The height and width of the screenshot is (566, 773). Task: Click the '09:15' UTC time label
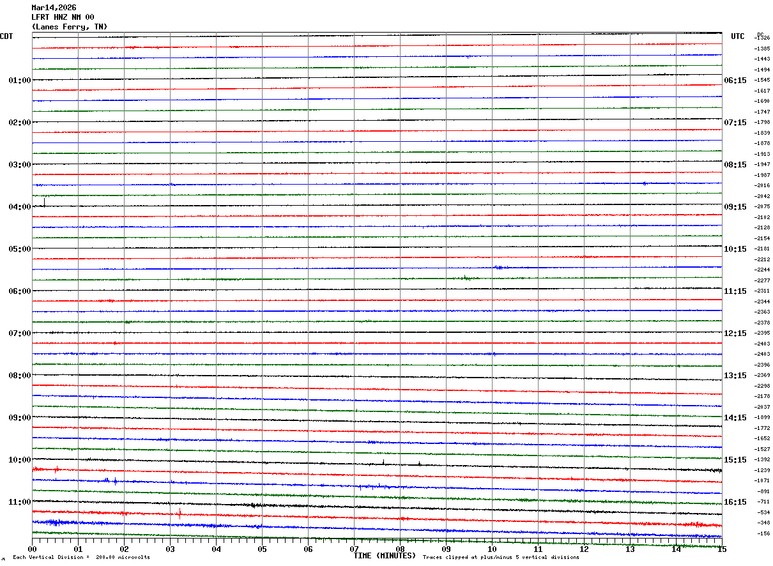(735, 207)
